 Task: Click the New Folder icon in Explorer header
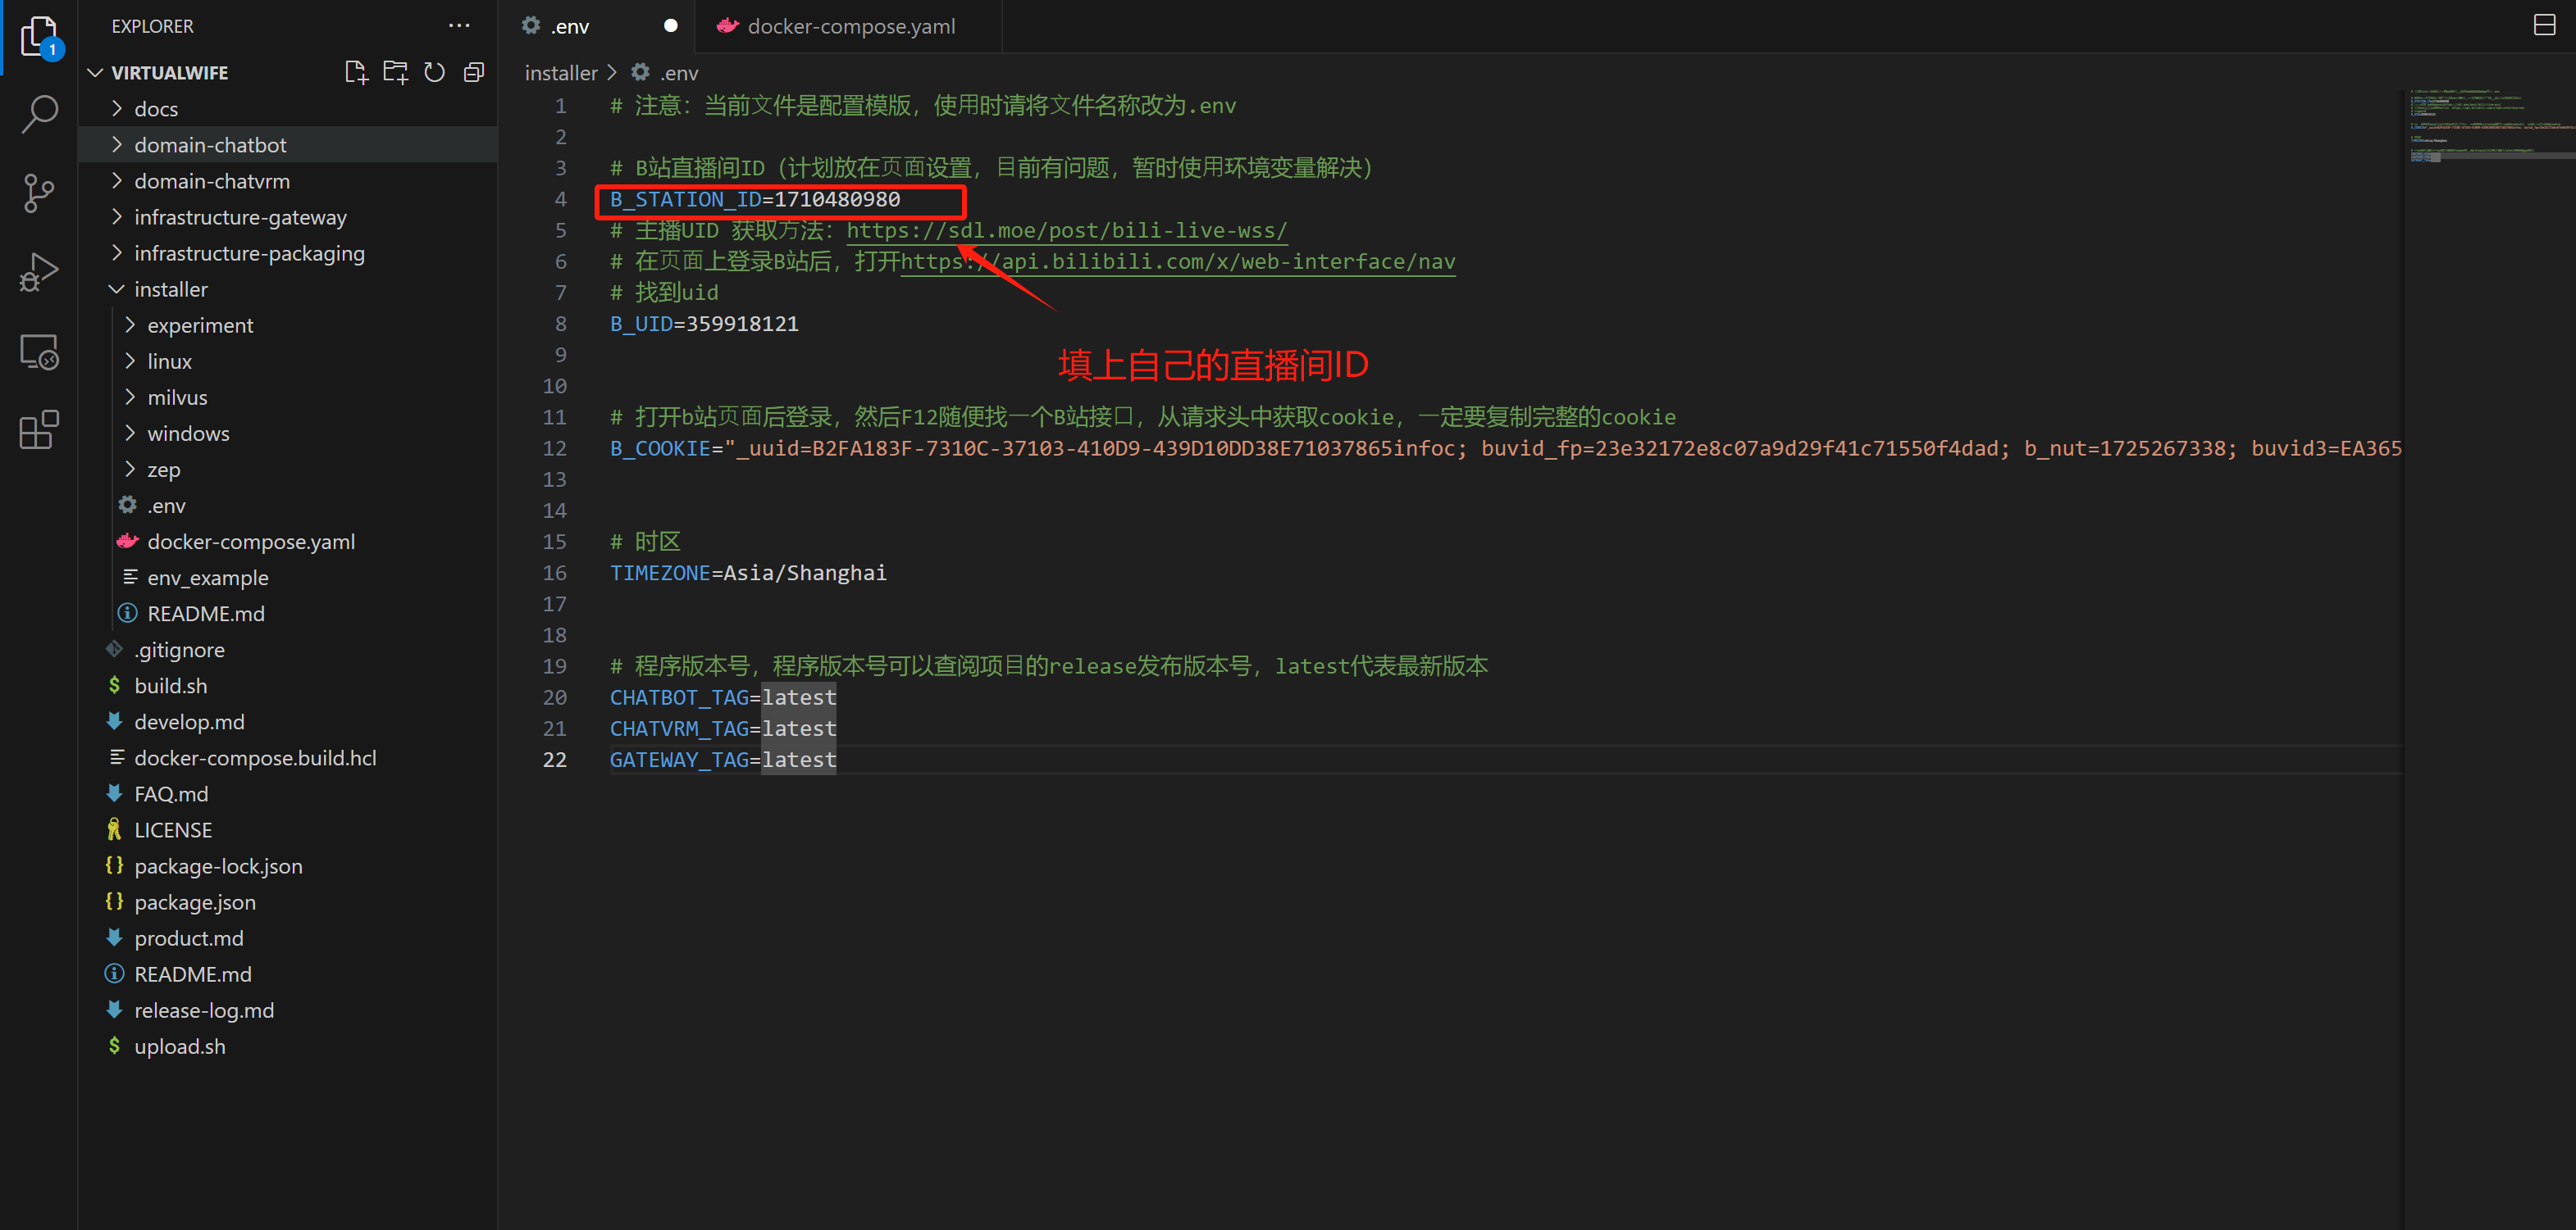396,72
